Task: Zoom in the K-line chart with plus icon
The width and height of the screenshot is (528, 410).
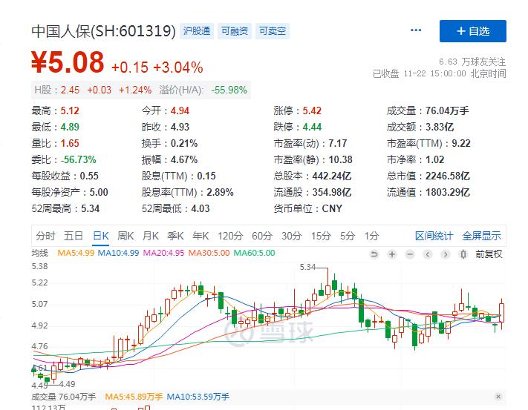Action: tap(392, 254)
